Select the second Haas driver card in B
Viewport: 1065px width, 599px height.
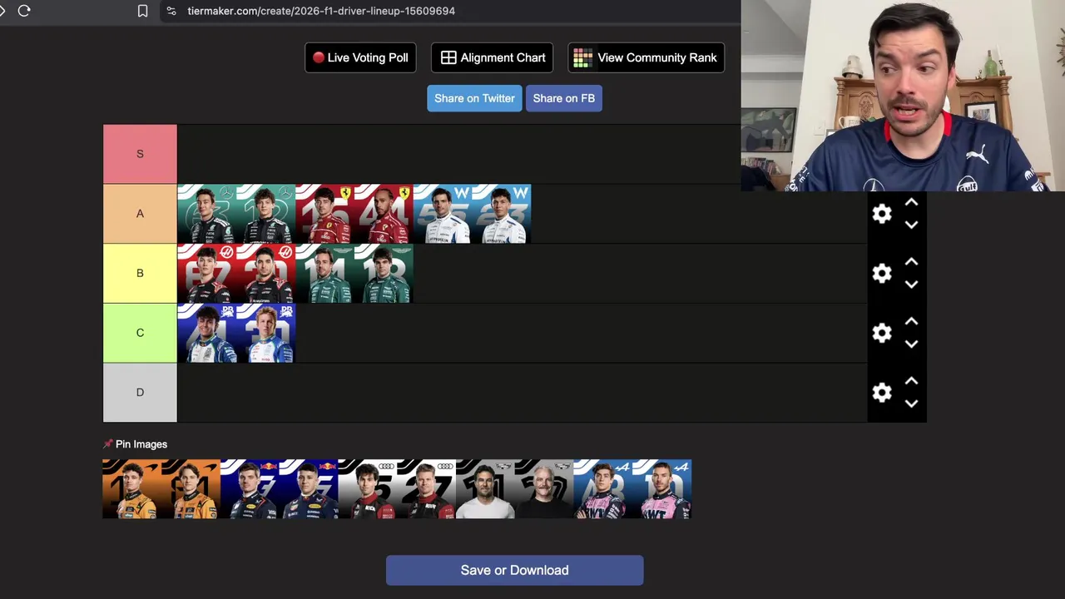click(265, 274)
